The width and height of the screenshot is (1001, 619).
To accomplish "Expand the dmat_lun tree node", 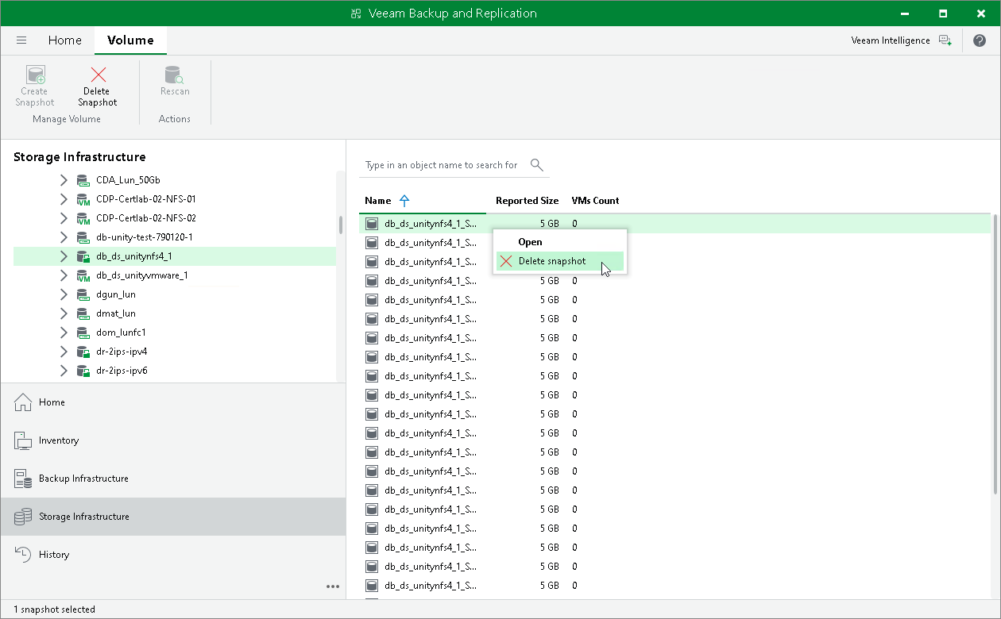I will point(64,313).
